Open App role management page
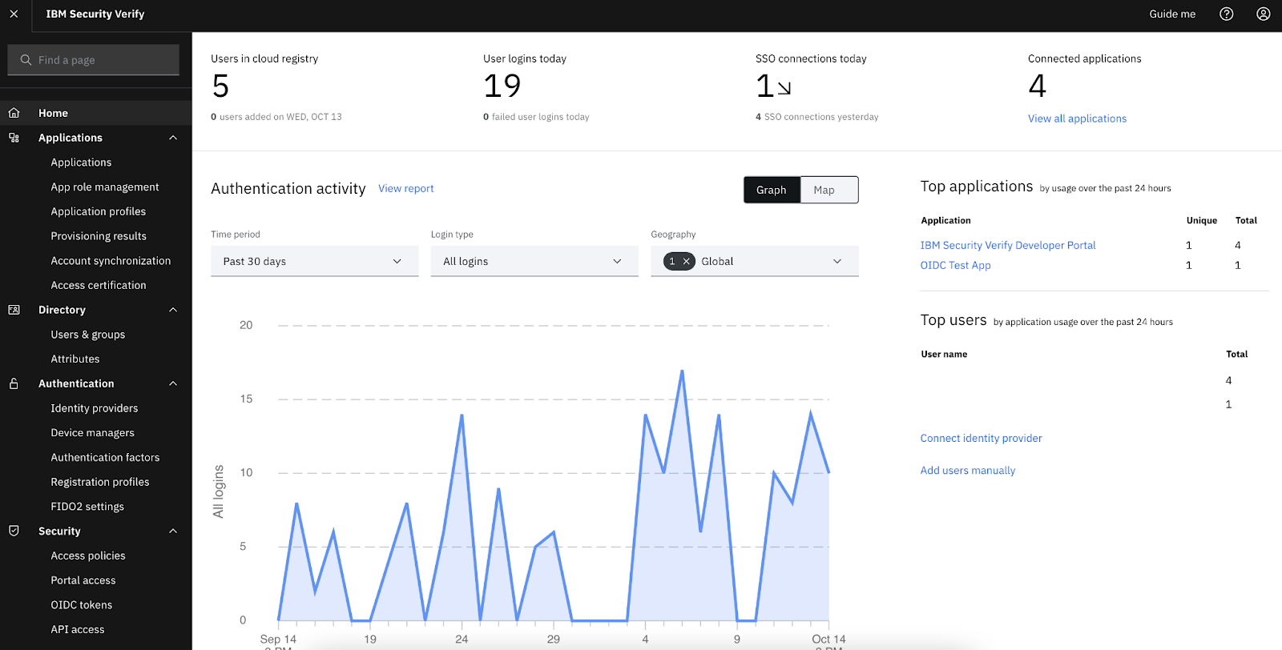Image resolution: width=1282 pixels, height=650 pixels. pyautogui.click(x=105, y=187)
